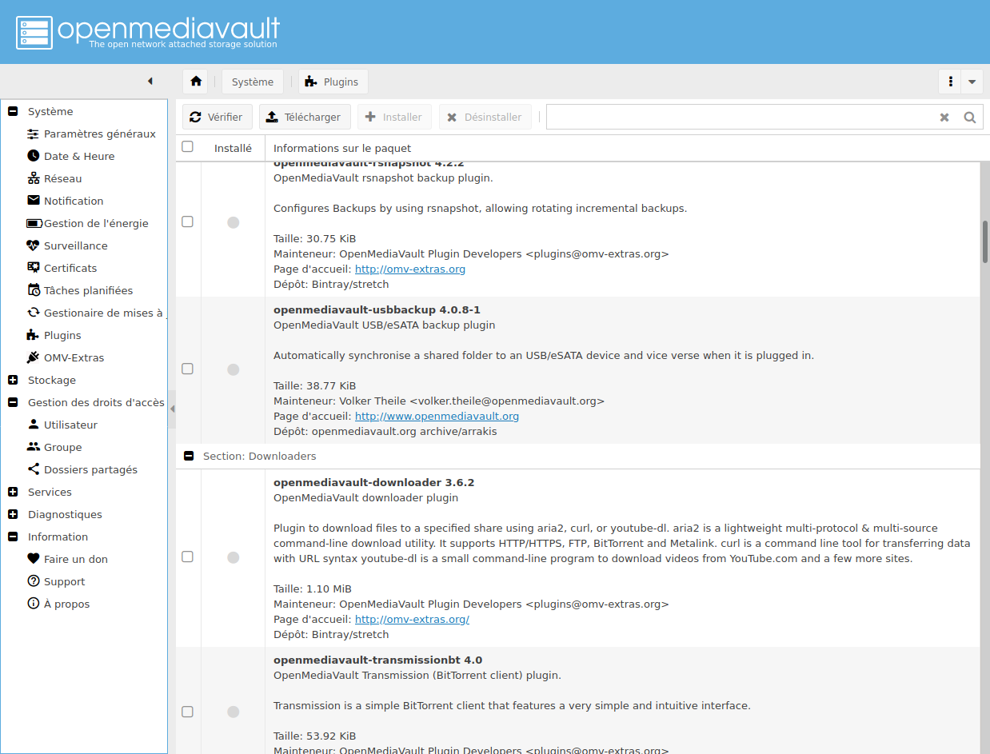Open Certificats in the sidebar
This screenshot has width=990, height=754.
coord(70,268)
